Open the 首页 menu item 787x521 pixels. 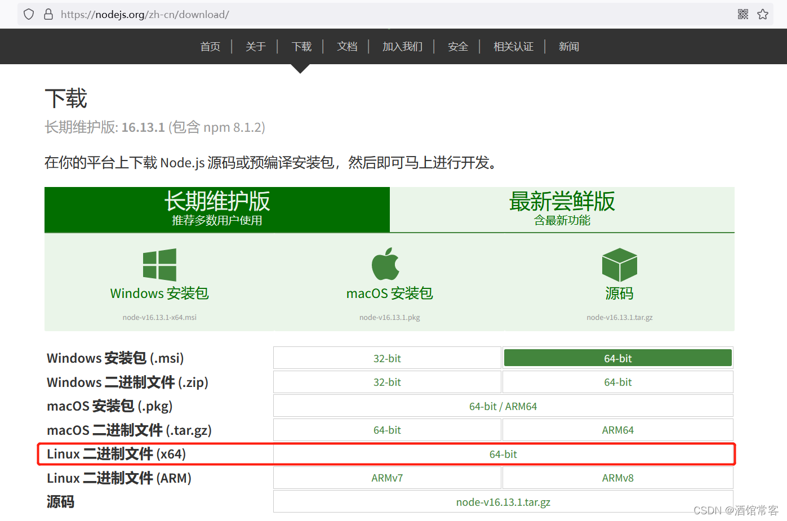210,46
